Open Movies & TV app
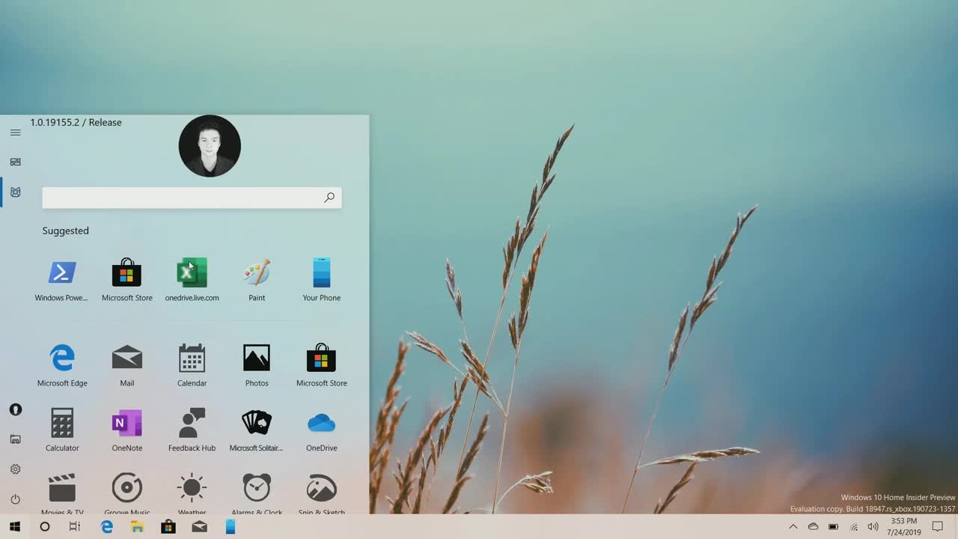 [62, 493]
